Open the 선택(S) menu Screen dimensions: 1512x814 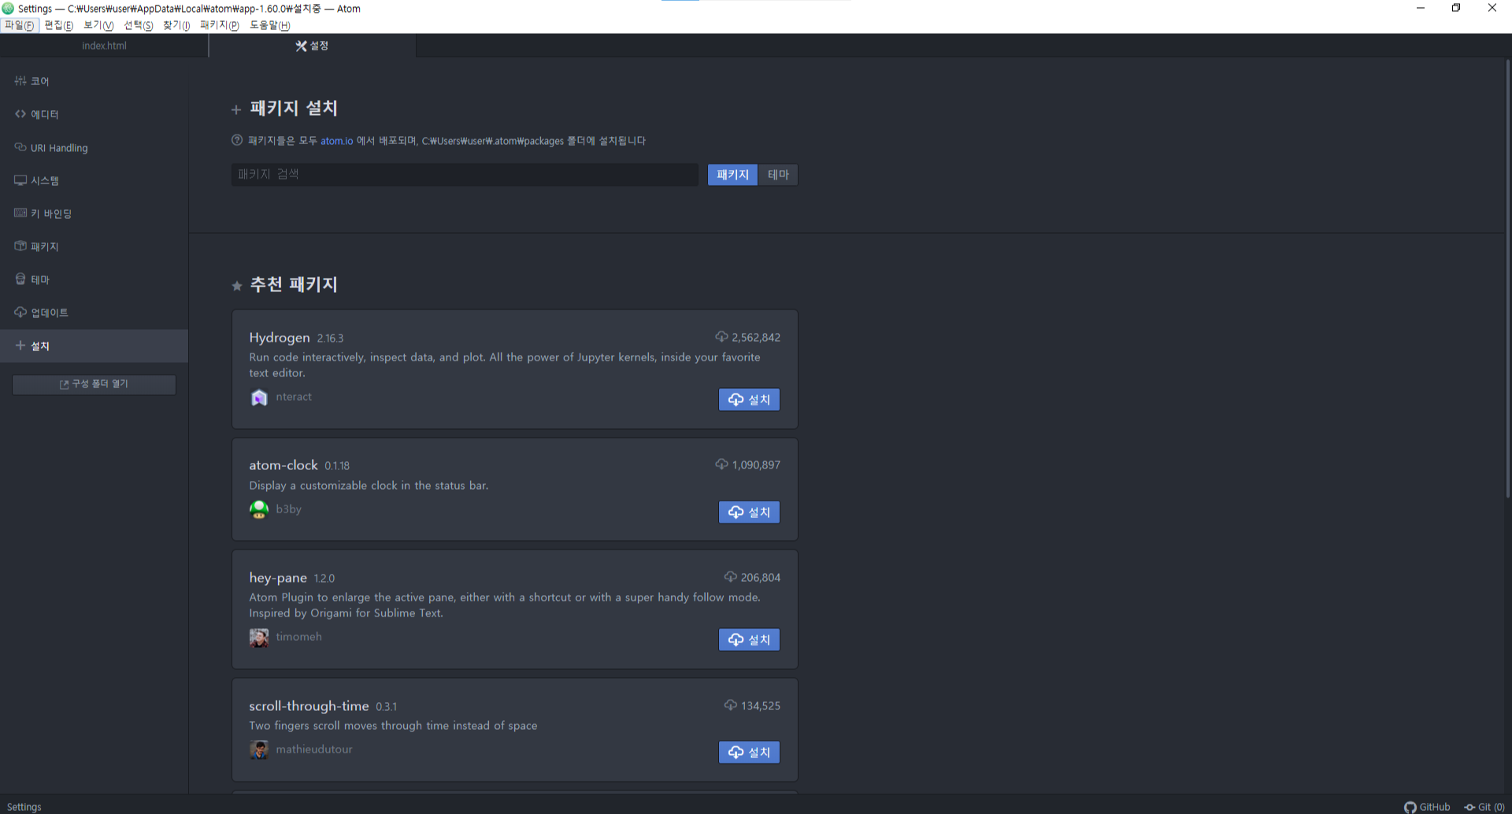(139, 25)
